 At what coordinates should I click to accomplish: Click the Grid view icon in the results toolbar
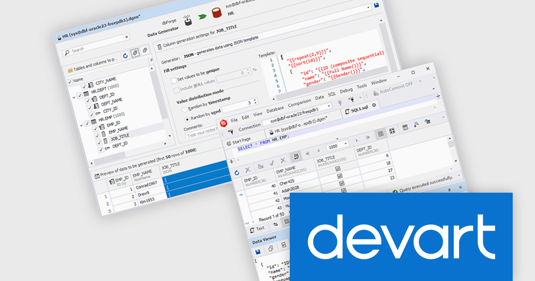pyautogui.click(x=380, y=133)
